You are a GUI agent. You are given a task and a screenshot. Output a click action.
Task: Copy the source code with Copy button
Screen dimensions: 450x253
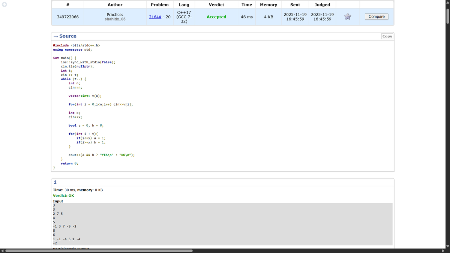tap(387, 36)
